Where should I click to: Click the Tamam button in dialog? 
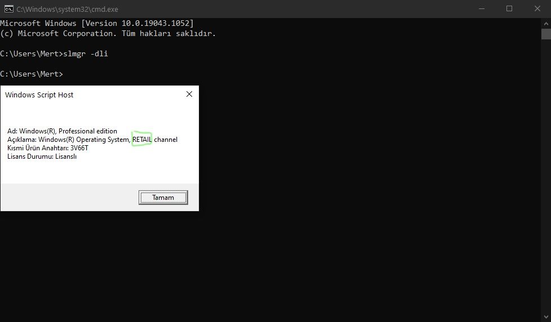(163, 198)
